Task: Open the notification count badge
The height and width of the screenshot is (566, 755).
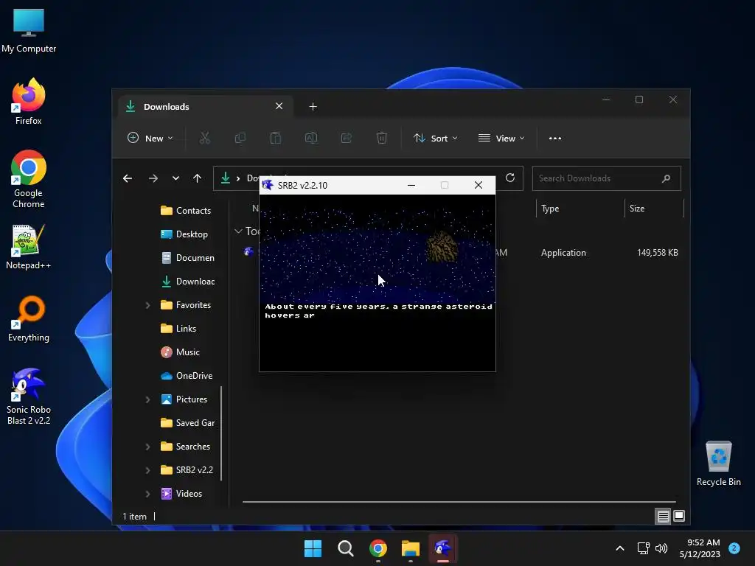Action: [x=734, y=548]
